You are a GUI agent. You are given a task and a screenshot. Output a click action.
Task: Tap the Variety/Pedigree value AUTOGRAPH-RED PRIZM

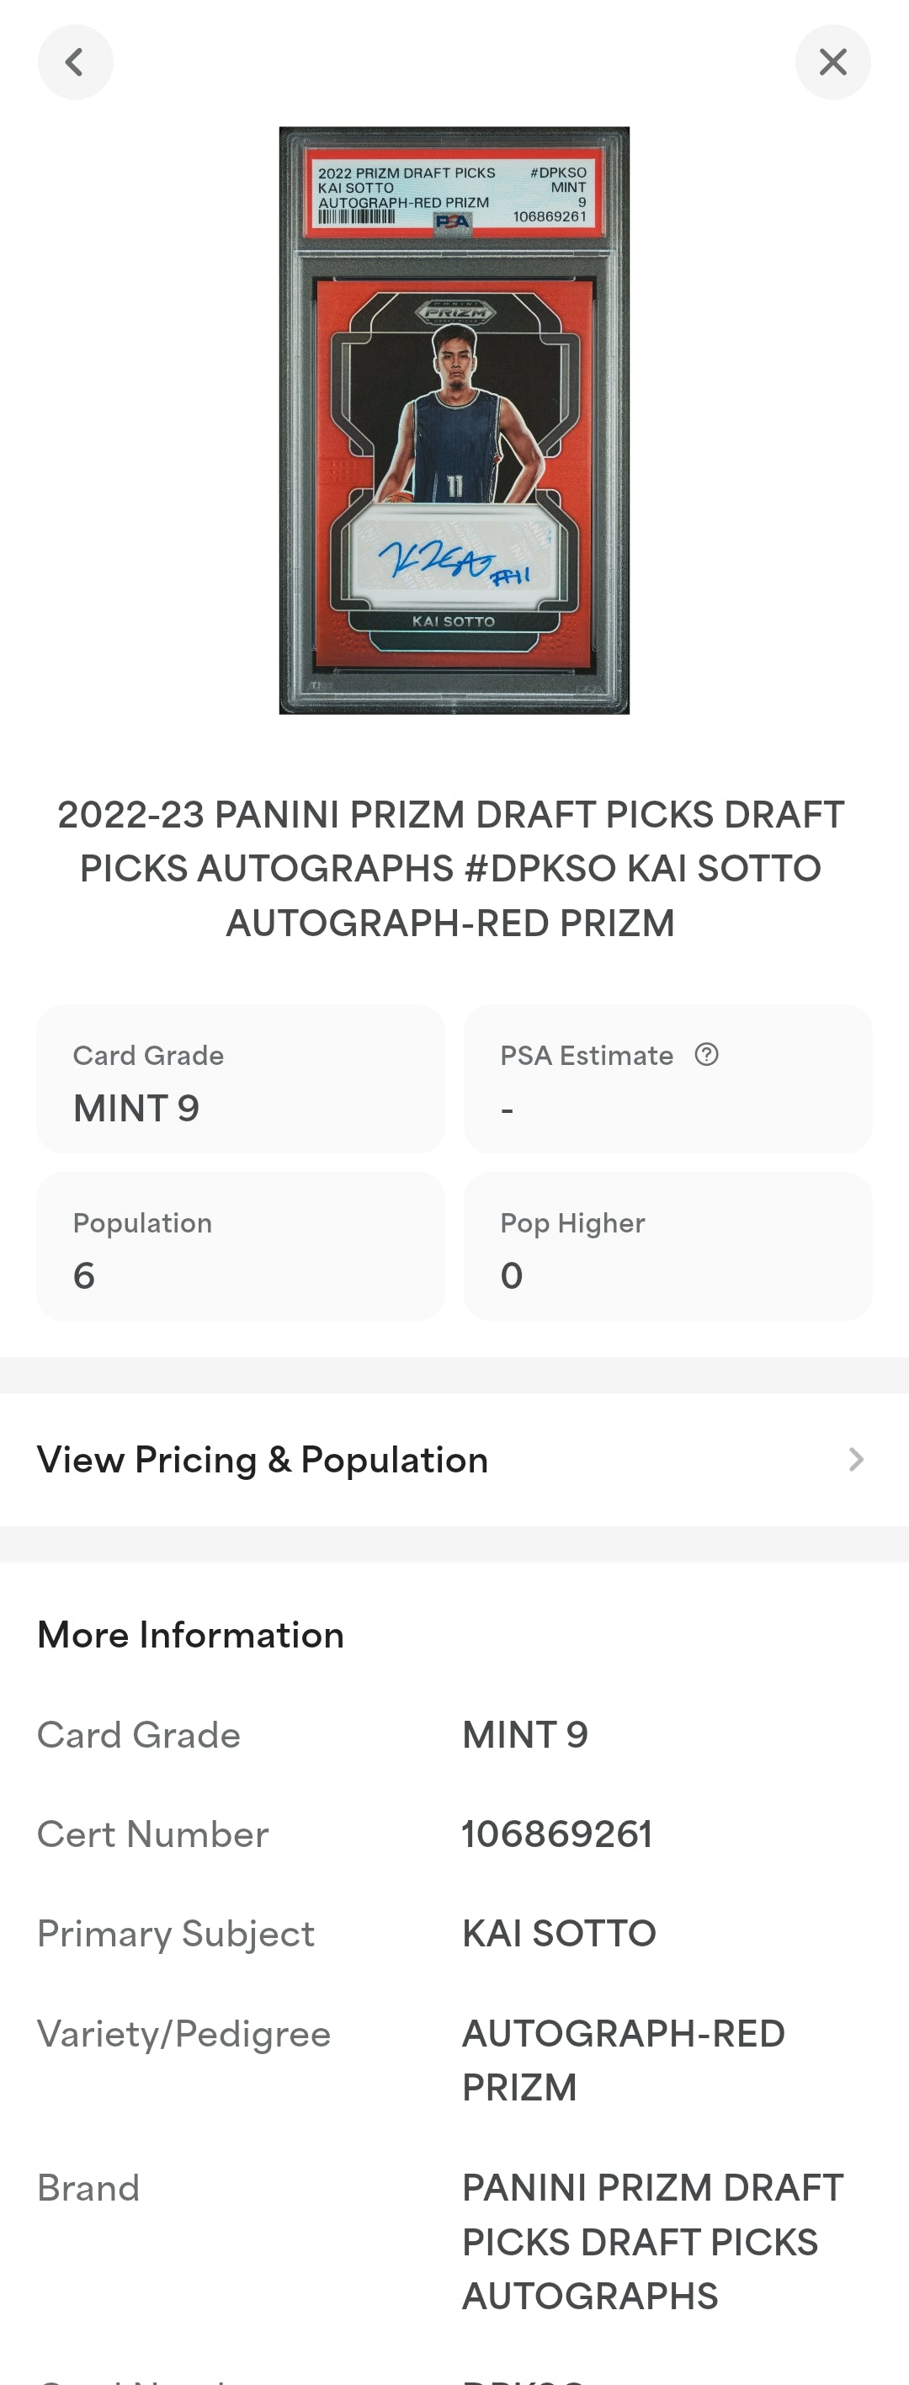(x=623, y=2060)
